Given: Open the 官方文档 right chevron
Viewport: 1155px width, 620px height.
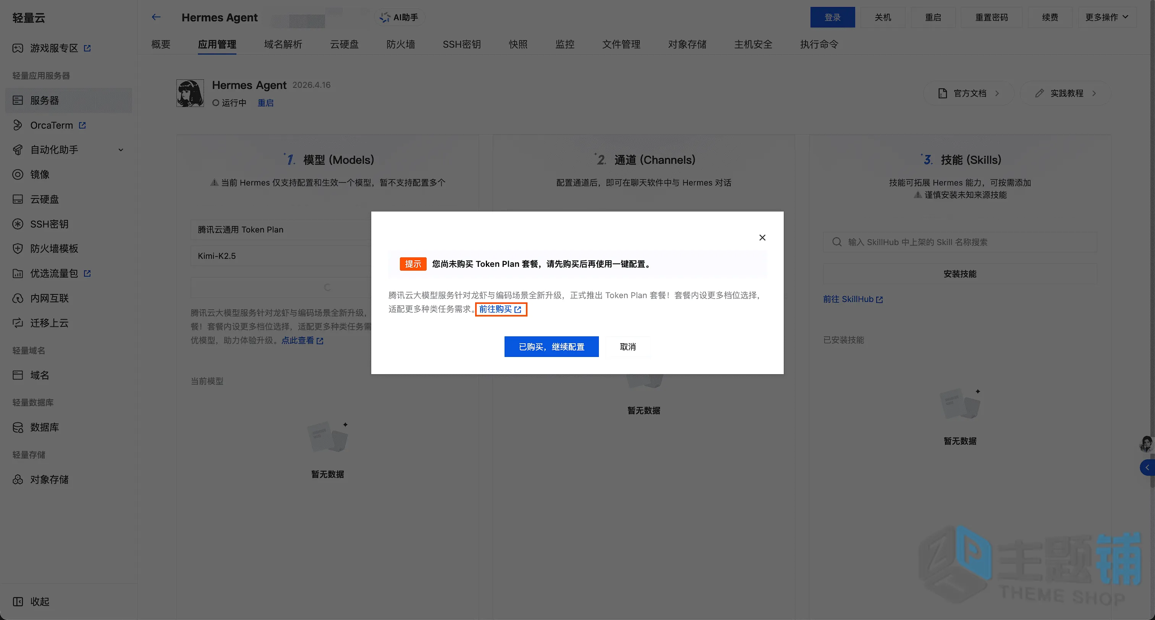Looking at the screenshot, I should [997, 93].
